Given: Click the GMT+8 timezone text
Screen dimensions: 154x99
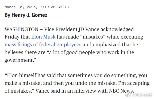Looking at the screenshot, I should click(63, 7).
